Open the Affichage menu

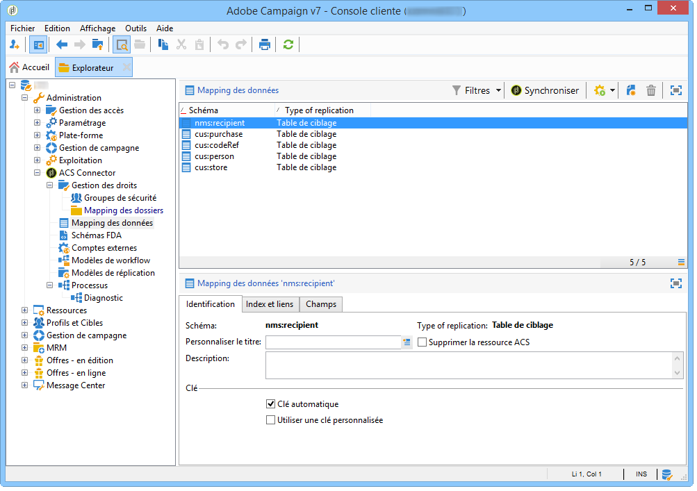tap(97, 28)
